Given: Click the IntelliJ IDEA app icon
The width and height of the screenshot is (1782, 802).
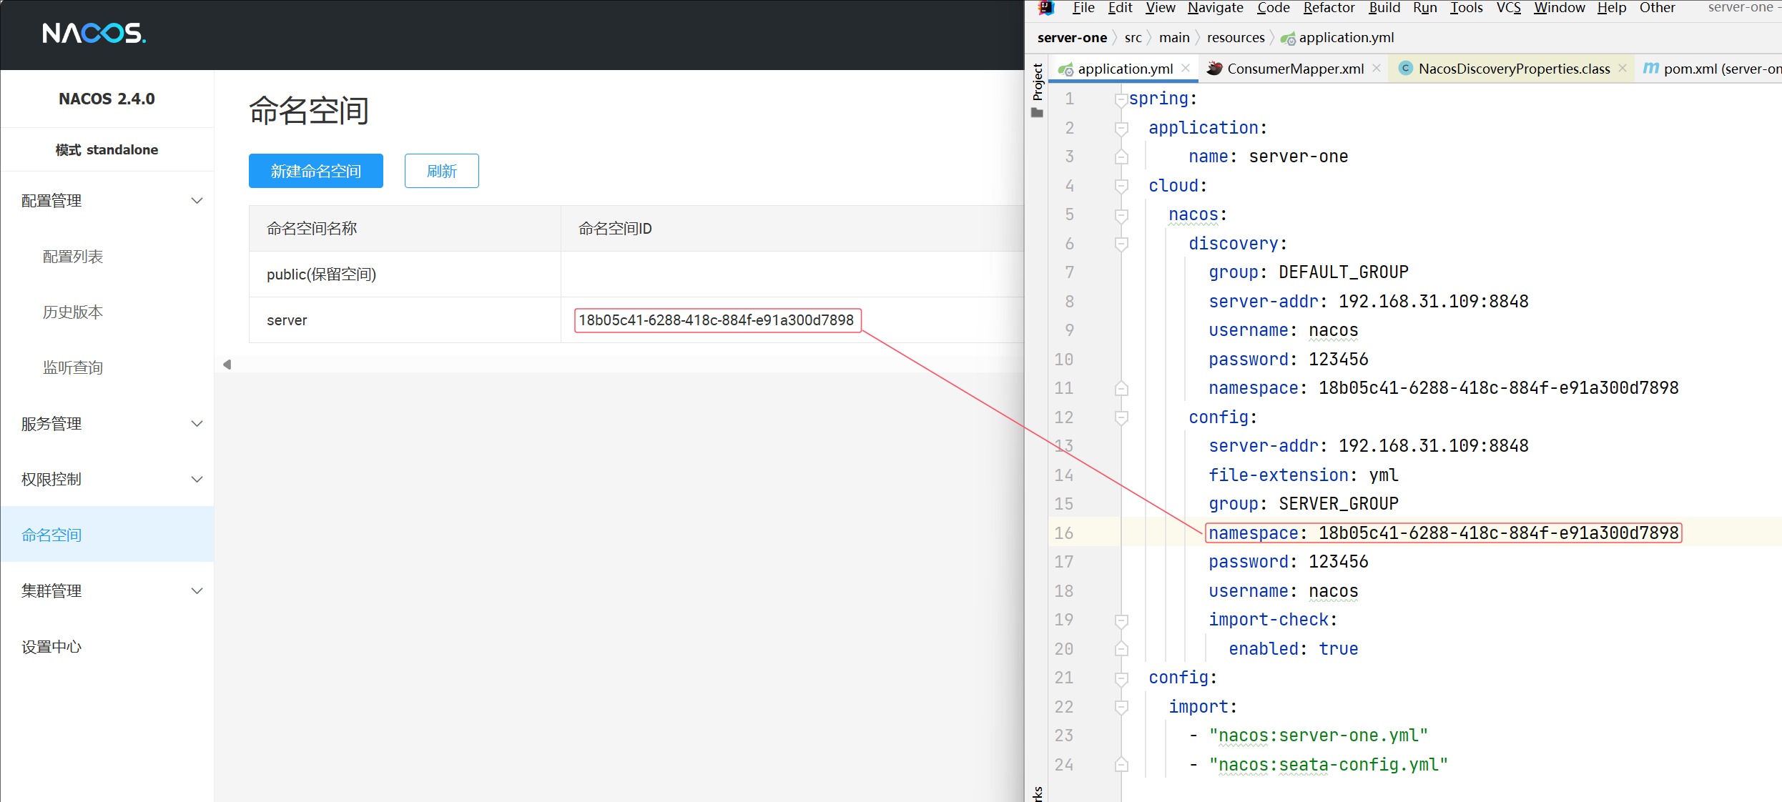Looking at the screenshot, I should (1046, 8).
